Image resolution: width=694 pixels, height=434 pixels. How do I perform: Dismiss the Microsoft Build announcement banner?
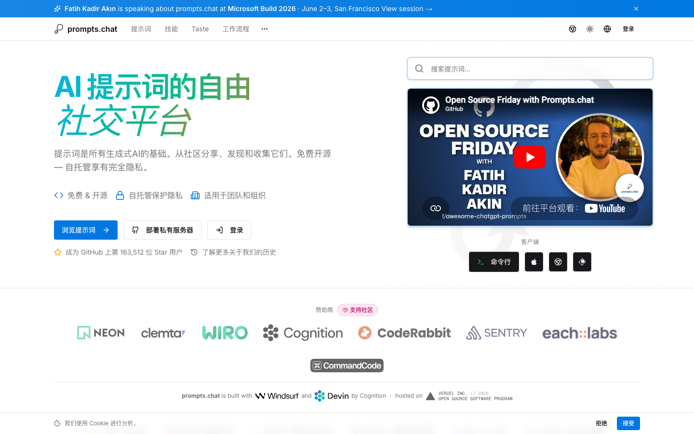(x=636, y=9)
